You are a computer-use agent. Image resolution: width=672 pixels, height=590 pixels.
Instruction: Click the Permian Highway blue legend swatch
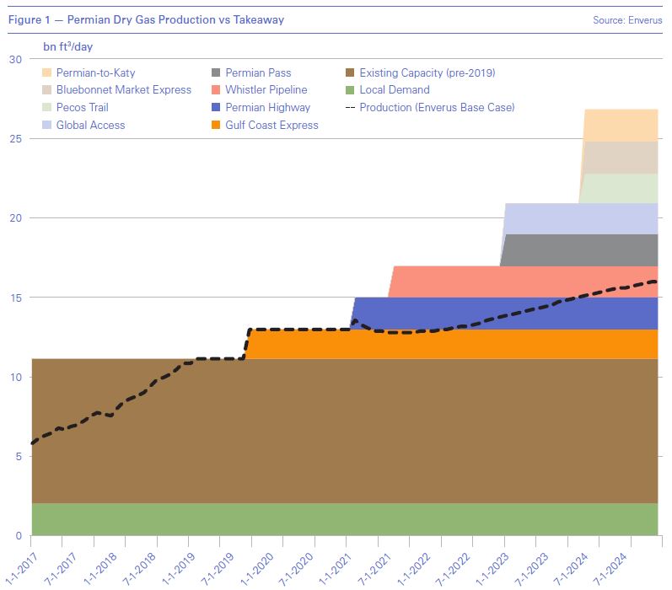tap(217, 108)
